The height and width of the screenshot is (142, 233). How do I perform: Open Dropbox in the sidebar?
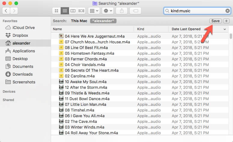click(x=20, y=35)
